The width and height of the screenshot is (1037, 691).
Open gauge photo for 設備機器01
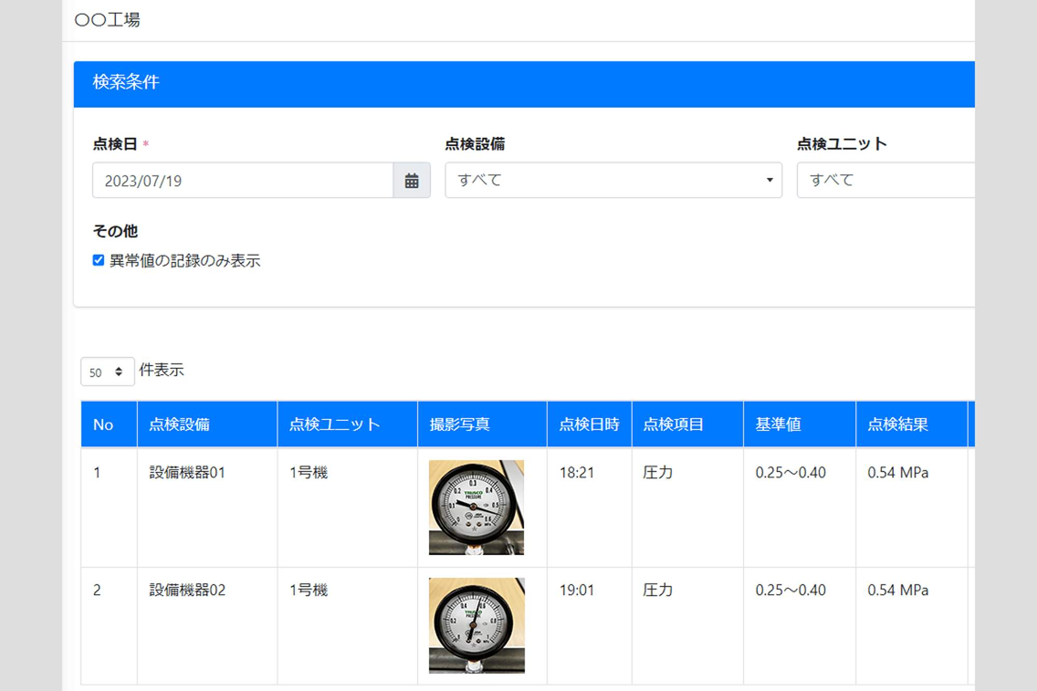[476, 507]
